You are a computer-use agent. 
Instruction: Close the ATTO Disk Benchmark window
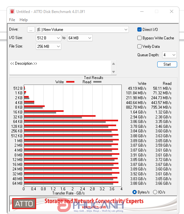click(172, 11)
